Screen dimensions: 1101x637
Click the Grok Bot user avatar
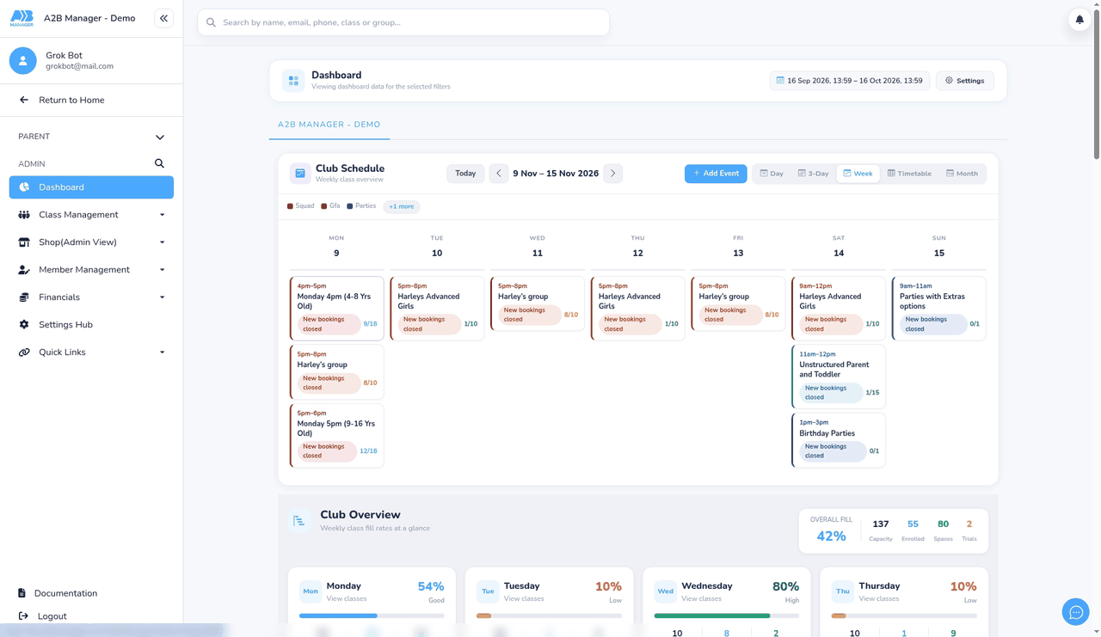[23, 60]
